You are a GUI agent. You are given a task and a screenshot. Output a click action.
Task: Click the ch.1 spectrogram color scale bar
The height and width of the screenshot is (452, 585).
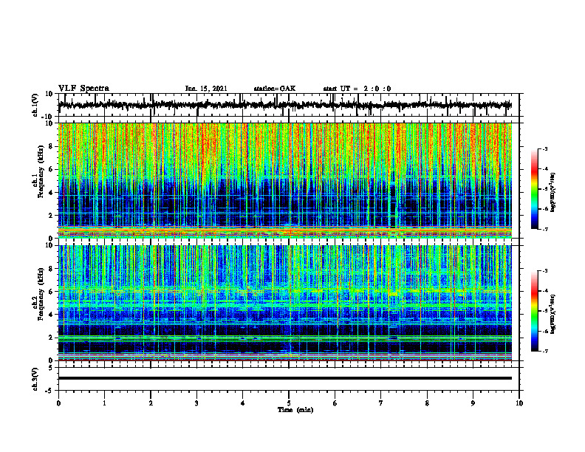[534, 188]
